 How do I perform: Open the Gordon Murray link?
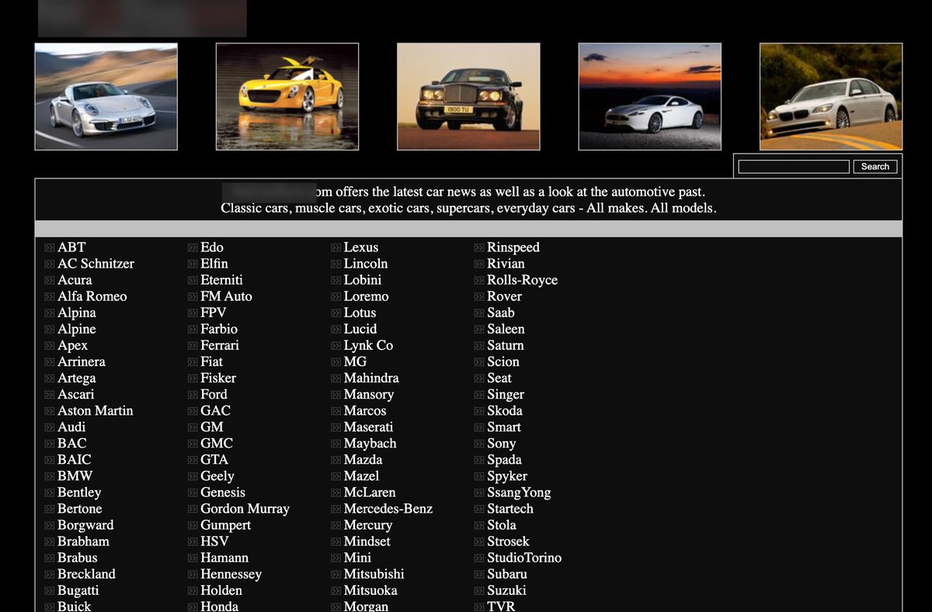click(245, 508)
